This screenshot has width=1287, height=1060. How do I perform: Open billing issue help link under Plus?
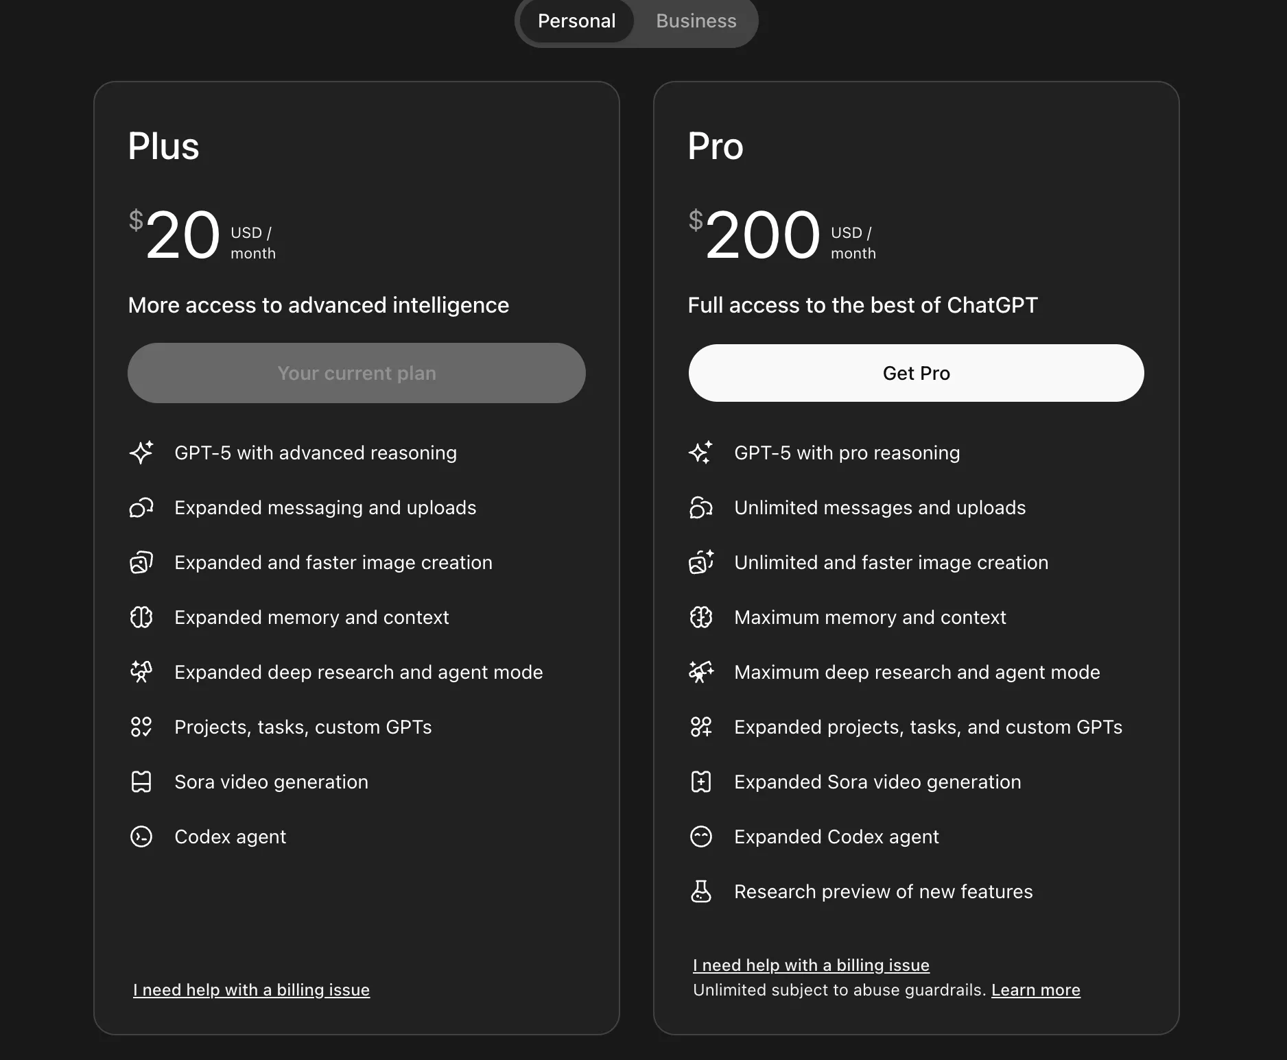click(251, 990)
